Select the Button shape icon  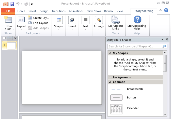tap(116, 98)
